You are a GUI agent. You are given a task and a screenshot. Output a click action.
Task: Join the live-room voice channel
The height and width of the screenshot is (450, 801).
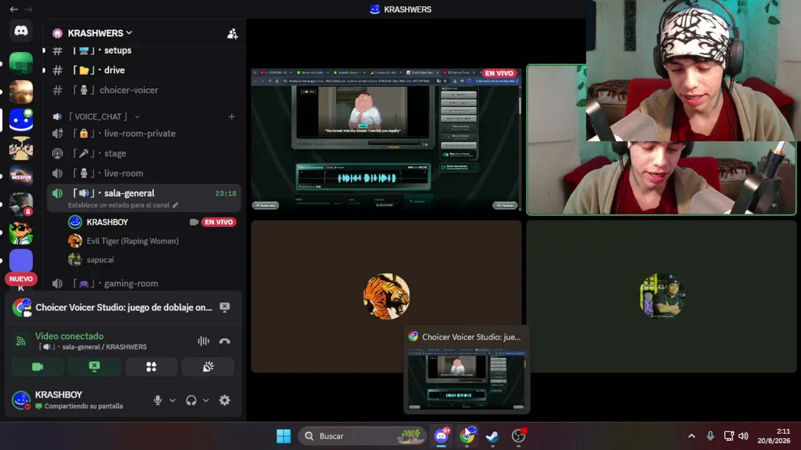tap(143, 173)
